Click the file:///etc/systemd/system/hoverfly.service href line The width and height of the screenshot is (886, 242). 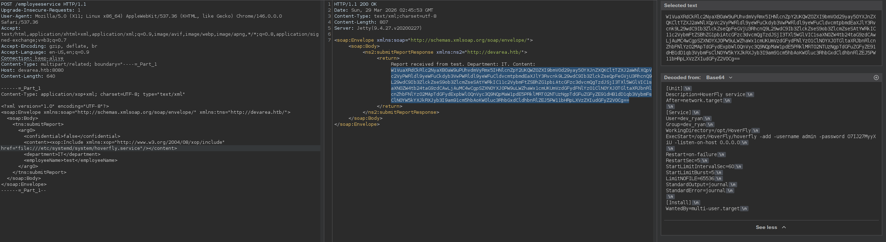89,148
